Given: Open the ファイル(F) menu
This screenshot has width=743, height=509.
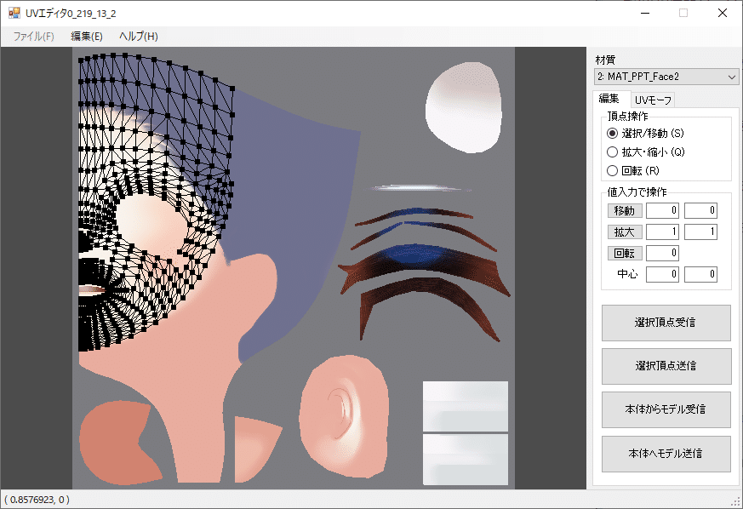Looking at the screenshot, I should (x=33, y=37).
